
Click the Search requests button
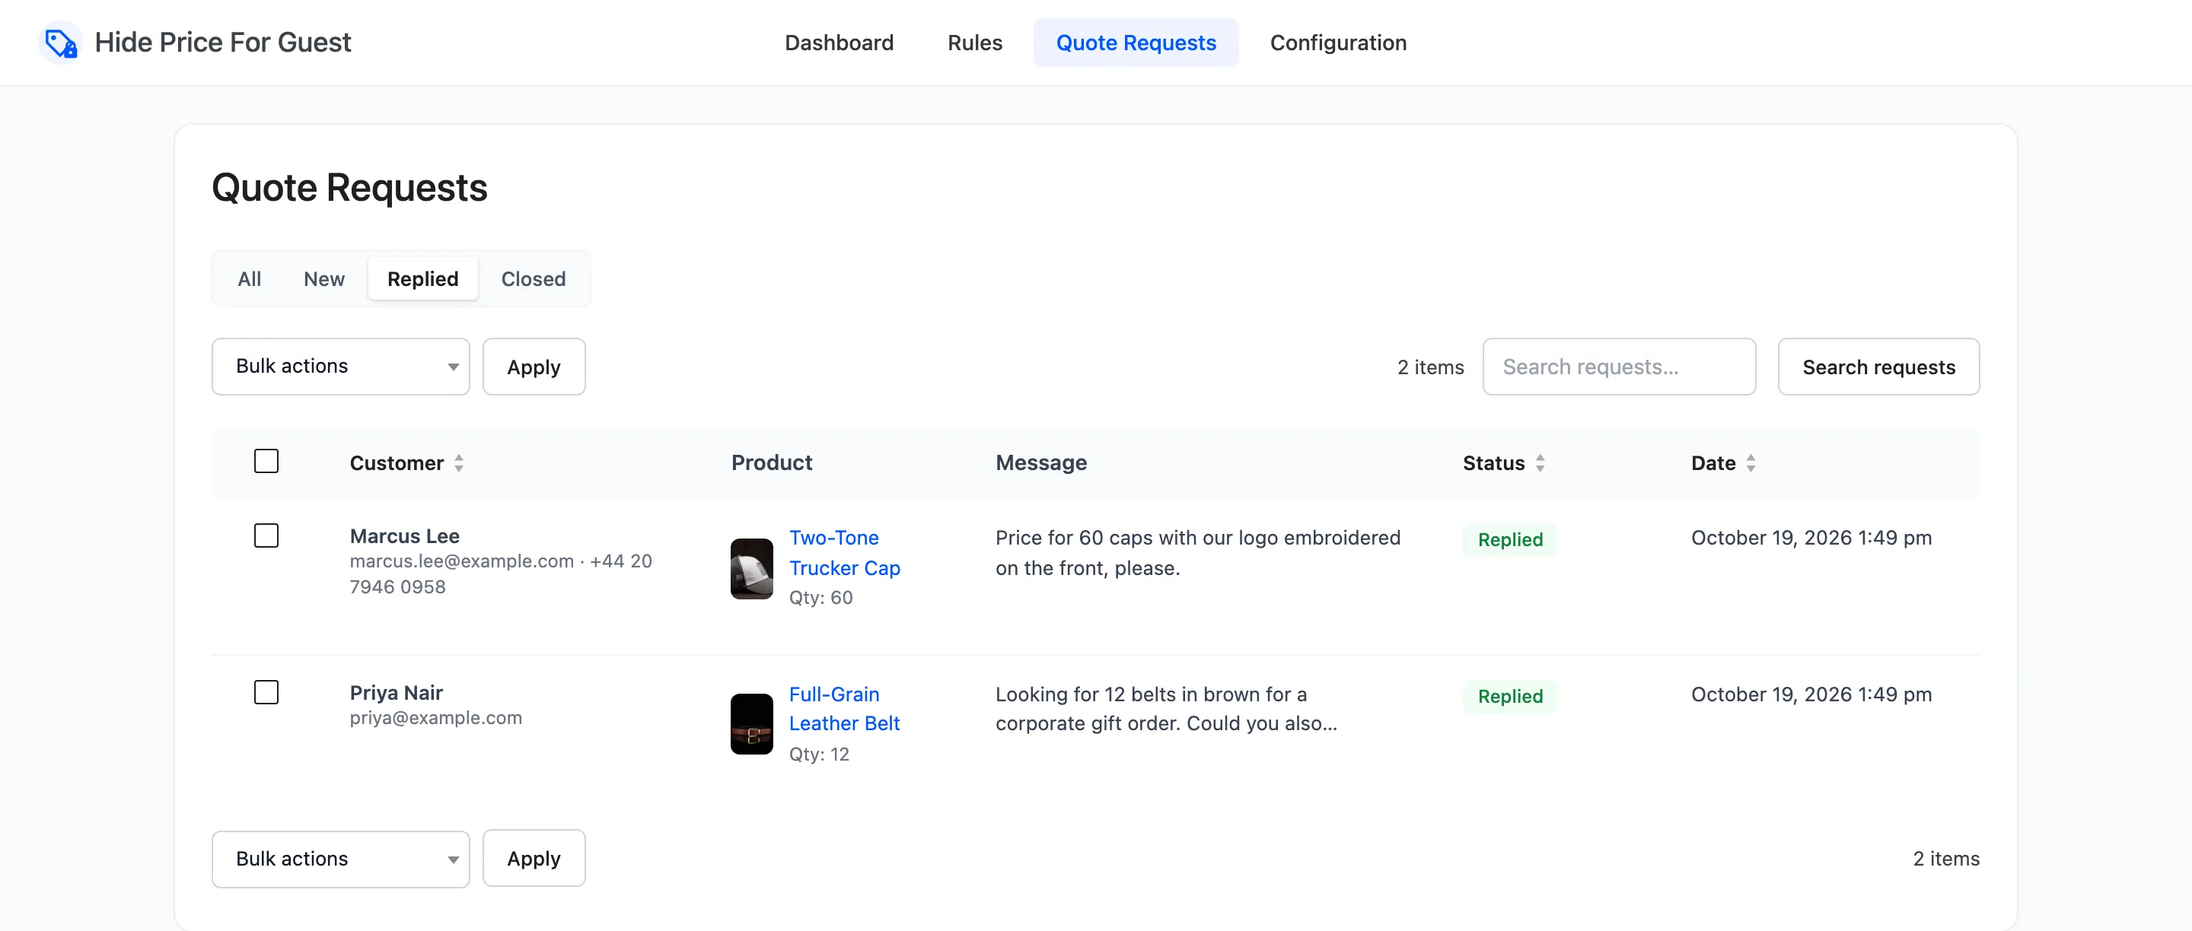point(1878,367)
